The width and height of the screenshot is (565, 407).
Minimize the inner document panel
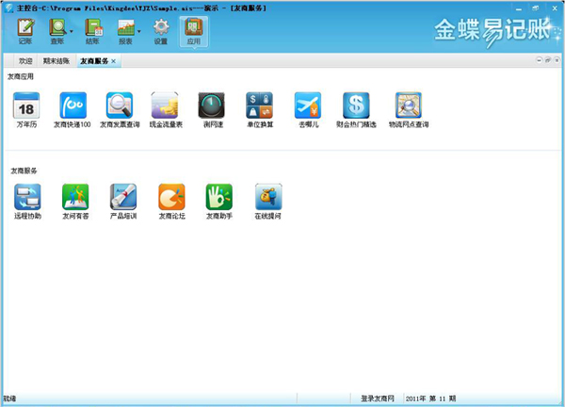(539, 60)
